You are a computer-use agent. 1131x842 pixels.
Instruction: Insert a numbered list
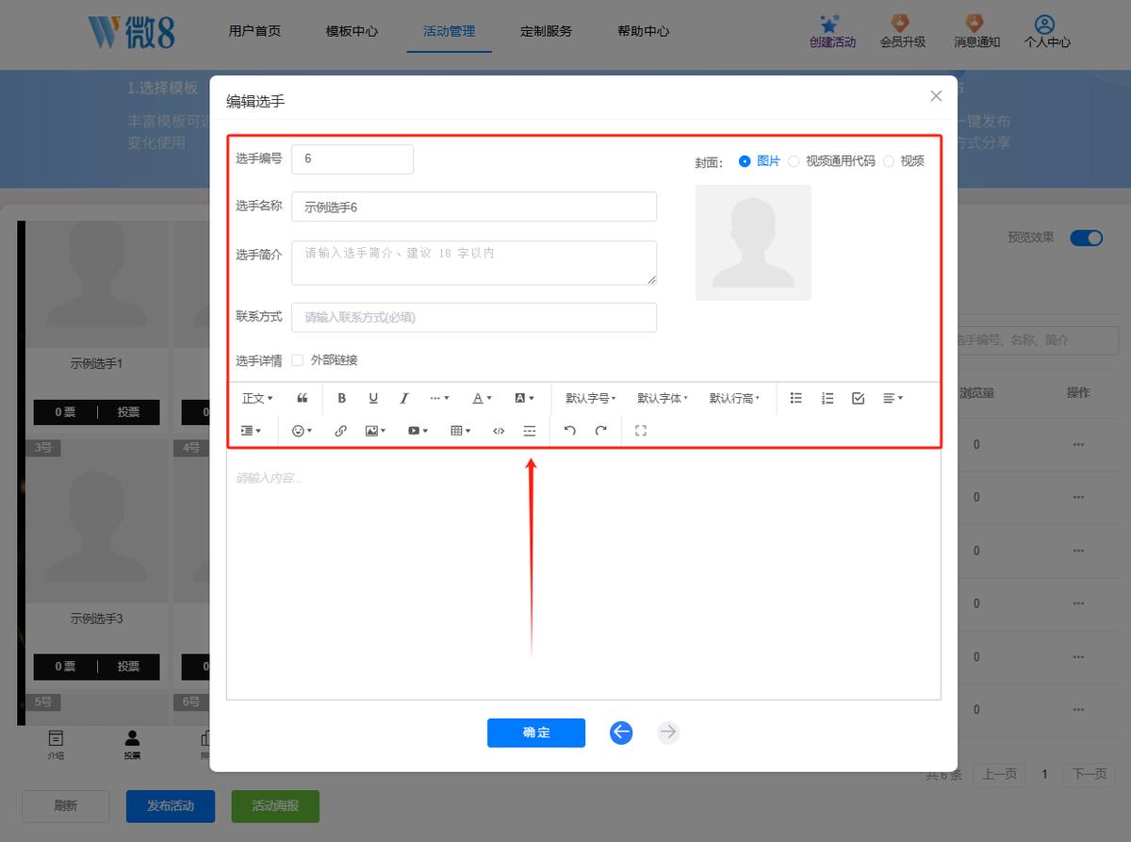828,399
